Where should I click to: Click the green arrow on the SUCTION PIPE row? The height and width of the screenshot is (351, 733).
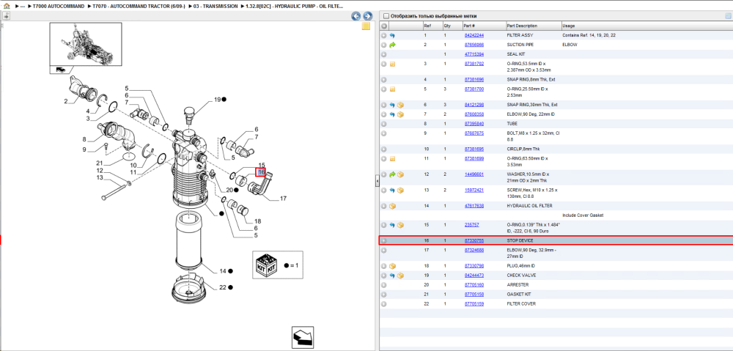[x=392, y=45]
